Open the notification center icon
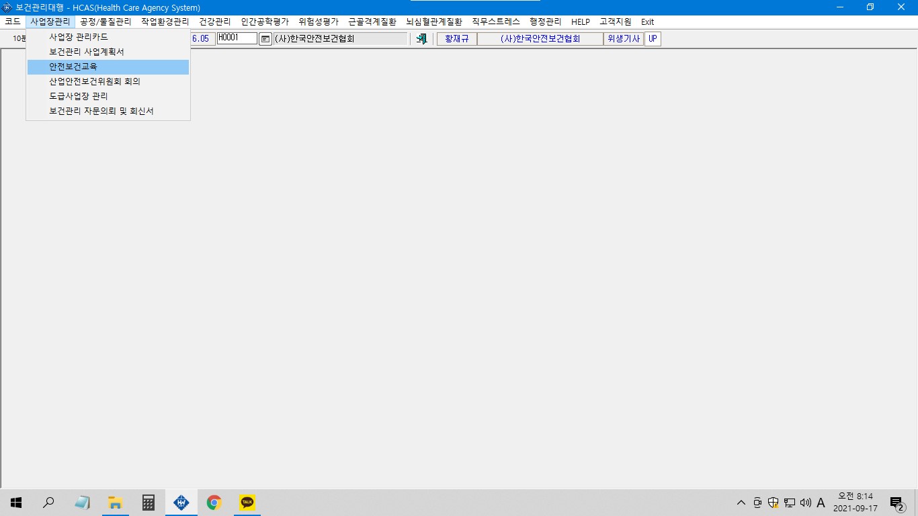918x516 pixels. click(896, 503)
